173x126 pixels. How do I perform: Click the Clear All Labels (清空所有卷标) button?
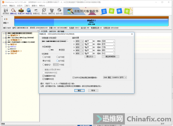[x=110, y=57]
